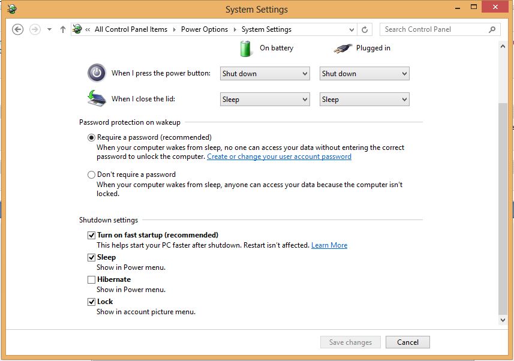Click the search magnifier icon
The height and width of the screenshot is (361, 514).
point(492,29)
